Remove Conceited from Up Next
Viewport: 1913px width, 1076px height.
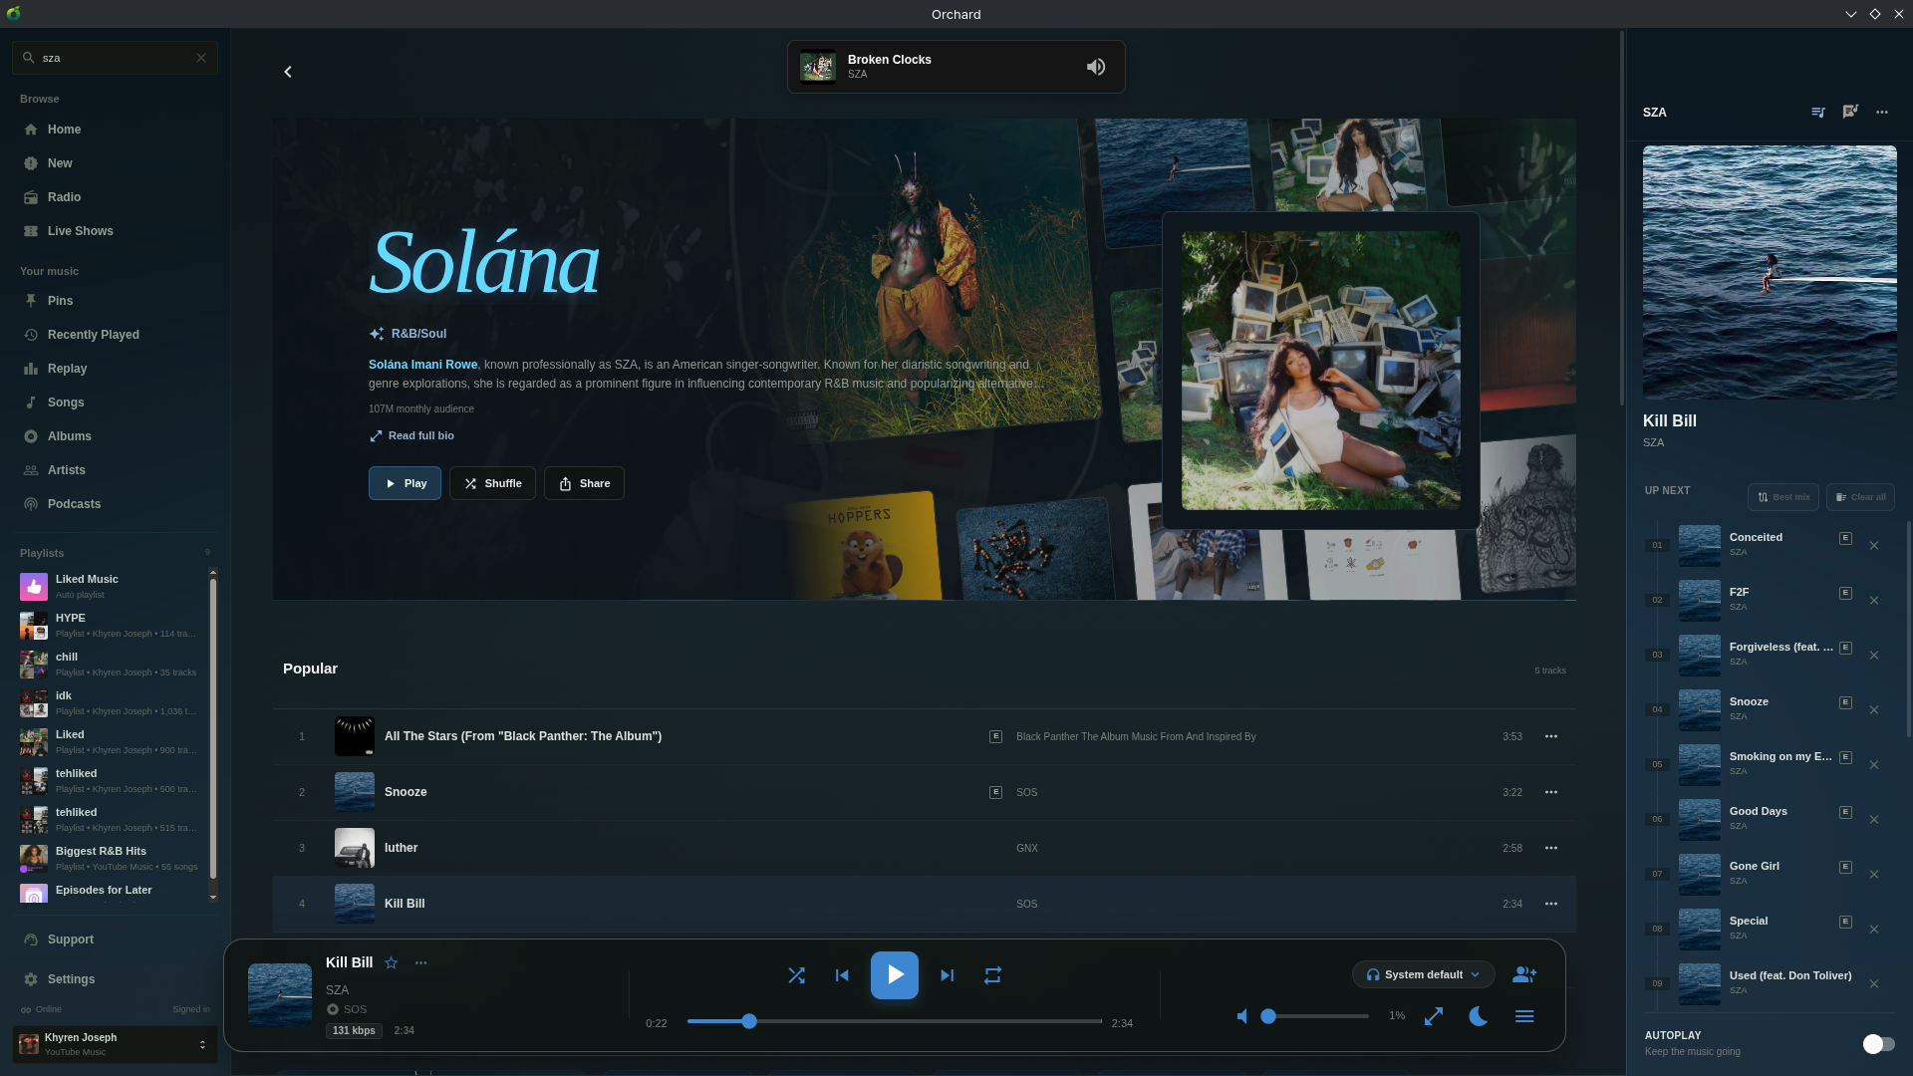(x=1874, y=546)
